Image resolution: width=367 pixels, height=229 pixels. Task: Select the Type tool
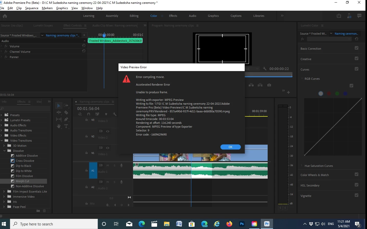click(x=66, y=126)
